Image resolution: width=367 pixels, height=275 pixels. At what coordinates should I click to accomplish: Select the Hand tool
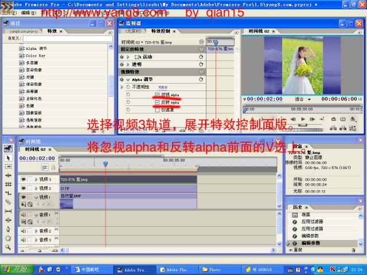(8, 238)
